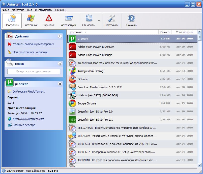Collapse the µTorrent info panel
The image size is (203, 174).
click(x=60, y=84)
